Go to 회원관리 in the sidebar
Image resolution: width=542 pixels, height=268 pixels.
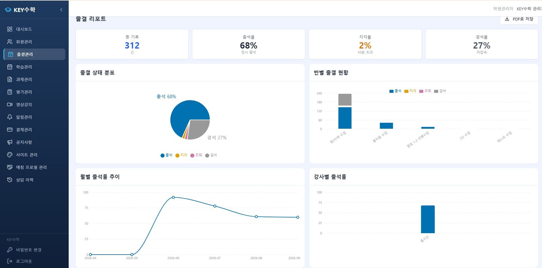[x=34, y=42]
